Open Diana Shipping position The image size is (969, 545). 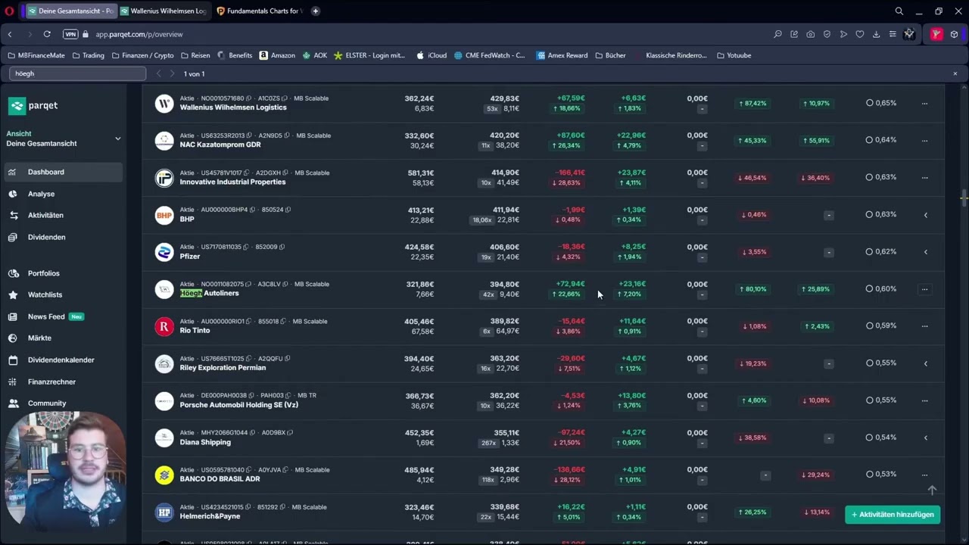click(205, 442)
